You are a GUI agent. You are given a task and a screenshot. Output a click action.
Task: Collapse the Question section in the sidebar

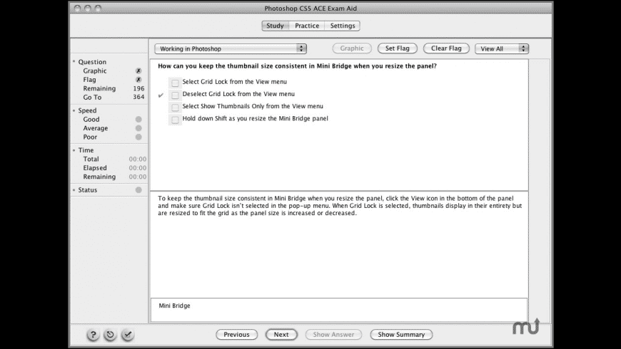tap(74, 62)
